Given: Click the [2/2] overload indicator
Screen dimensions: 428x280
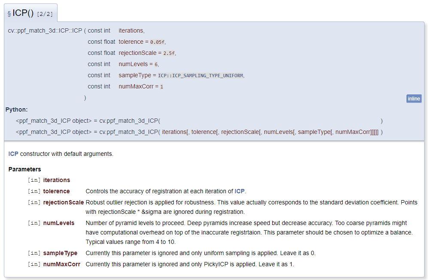Looking at the screenshot, I should coord(45,15).
